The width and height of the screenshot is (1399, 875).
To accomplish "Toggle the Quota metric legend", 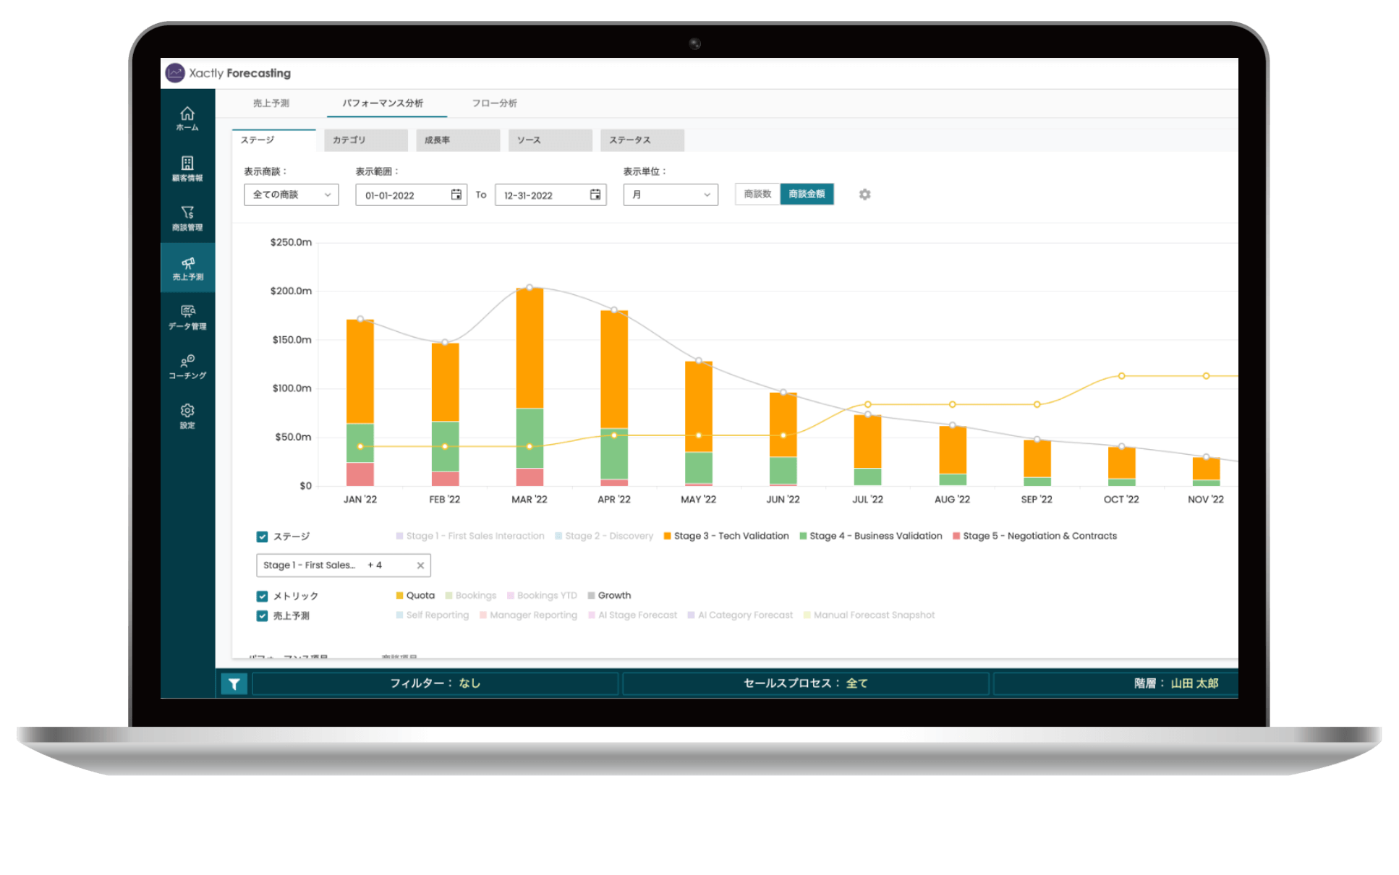I will pyautogui.click(x=415, y=595).
